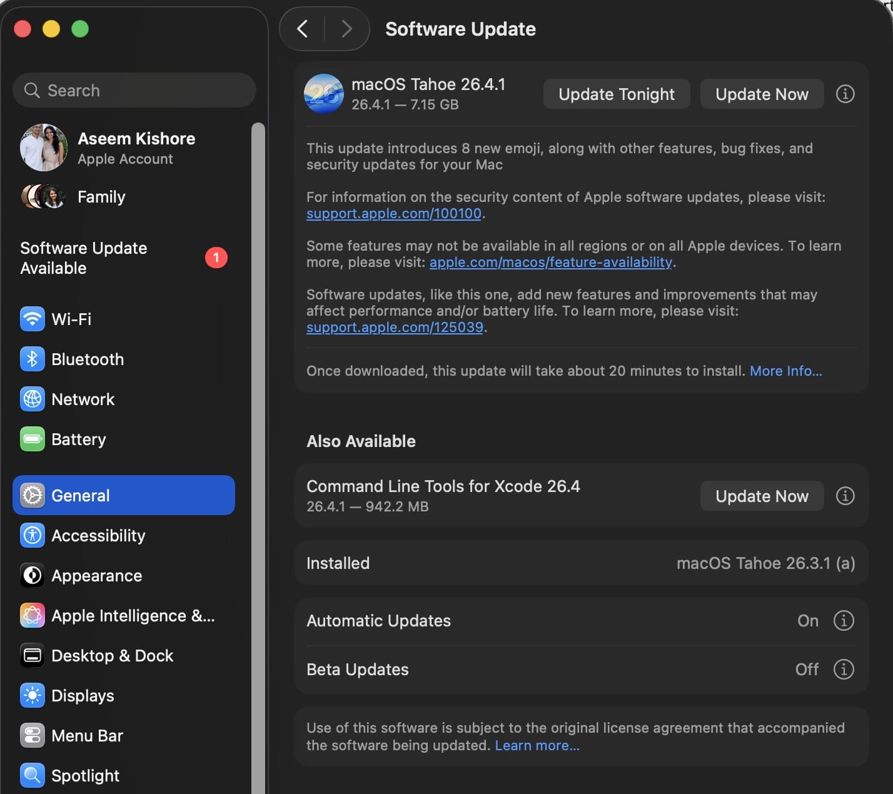Image resolution: width=893 pixels, height=794 pixels.
Task: Click the Displays sun icon
Action: click(x=32, y=695)
